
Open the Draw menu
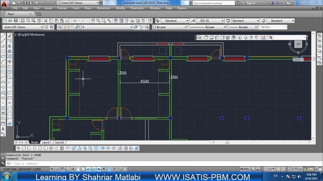click(88, 8)
